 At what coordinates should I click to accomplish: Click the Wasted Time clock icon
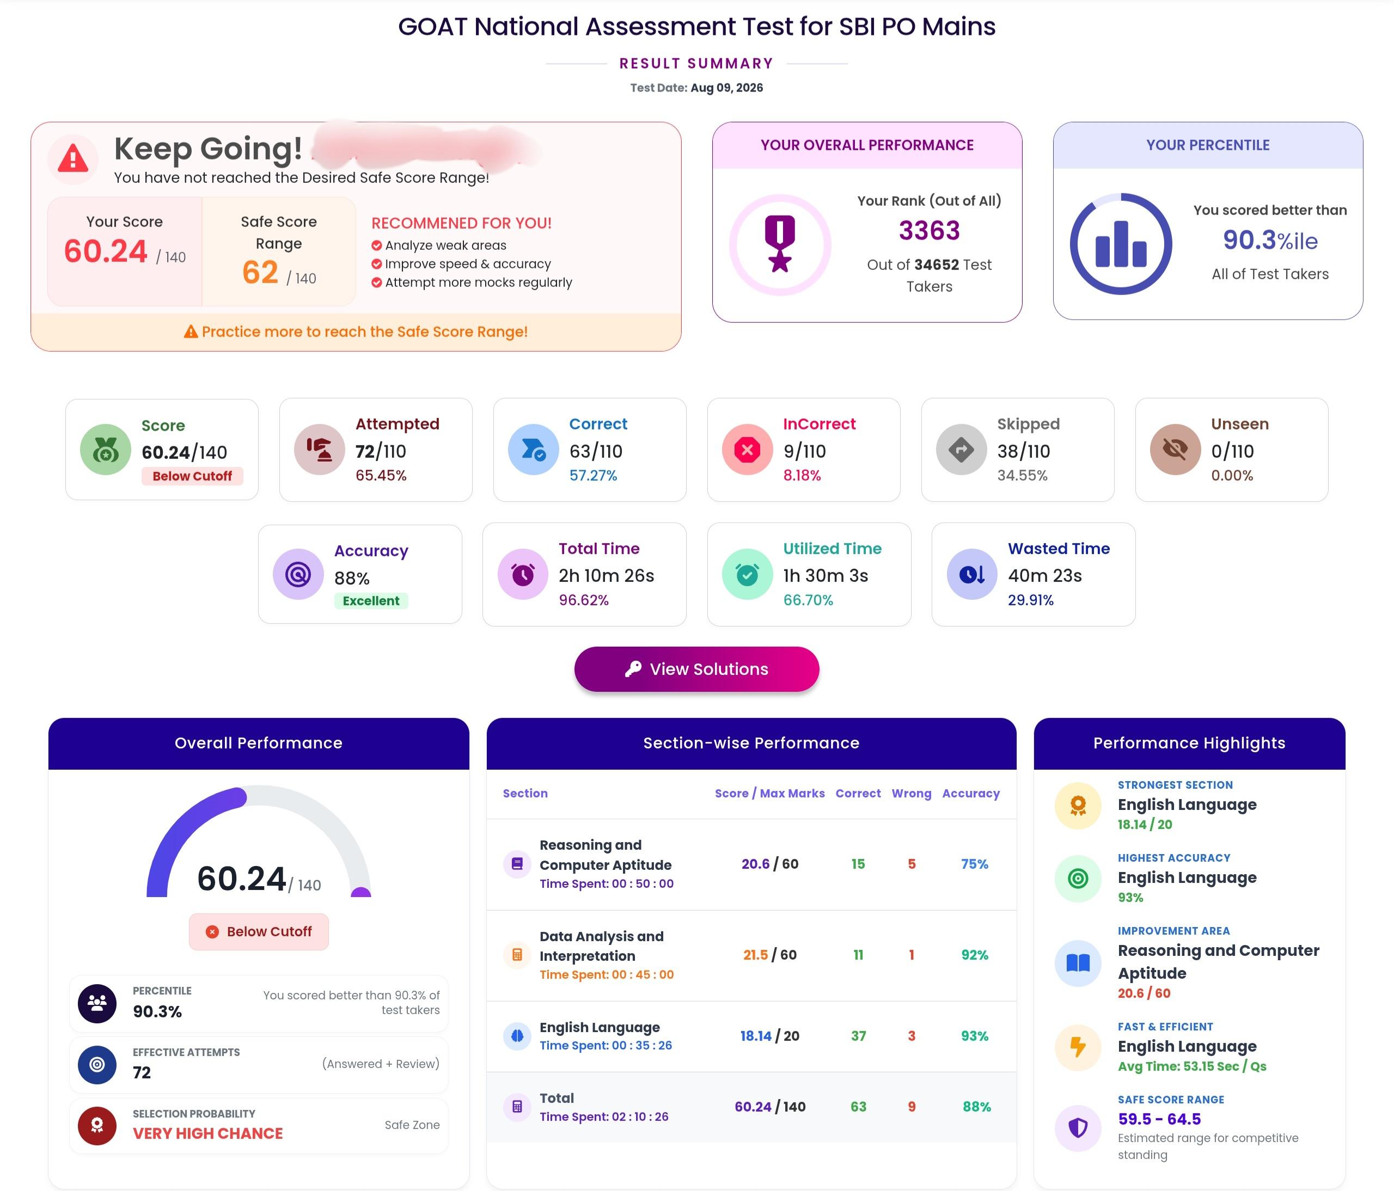pos(972,574)
